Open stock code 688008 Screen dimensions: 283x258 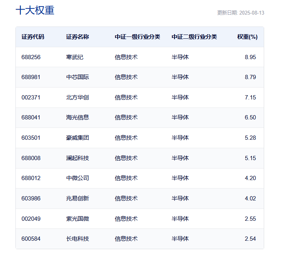point(31,158)
